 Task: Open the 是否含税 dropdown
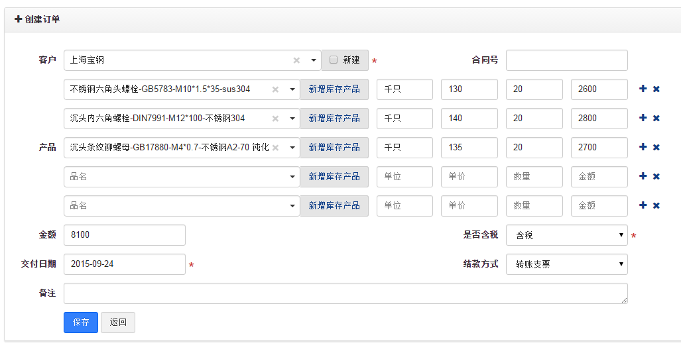pos(566,235)
